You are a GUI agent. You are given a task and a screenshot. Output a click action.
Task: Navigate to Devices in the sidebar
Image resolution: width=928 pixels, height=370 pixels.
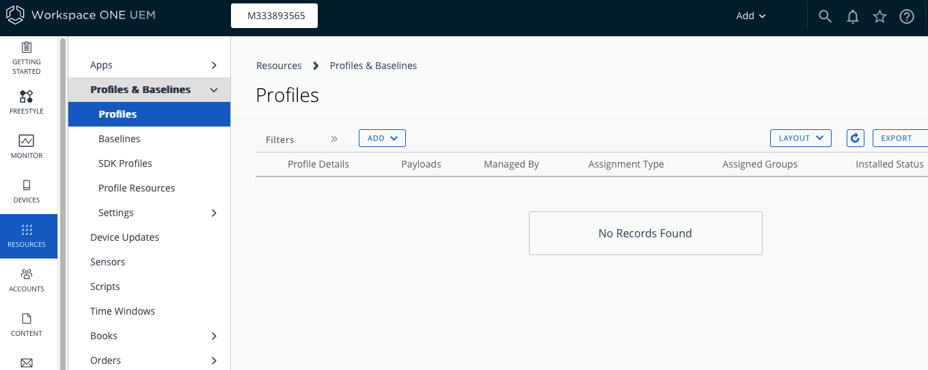click(27, 191)
